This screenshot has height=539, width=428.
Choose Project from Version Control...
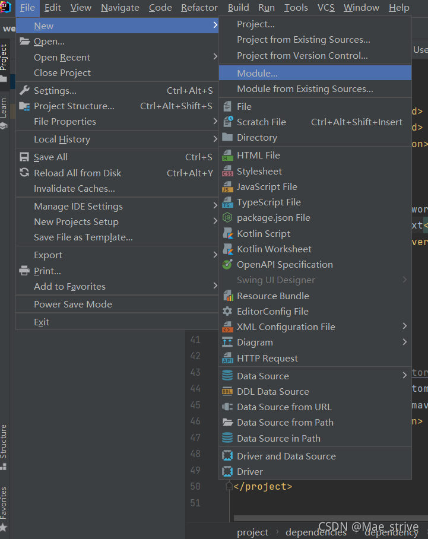coord(315,55)
